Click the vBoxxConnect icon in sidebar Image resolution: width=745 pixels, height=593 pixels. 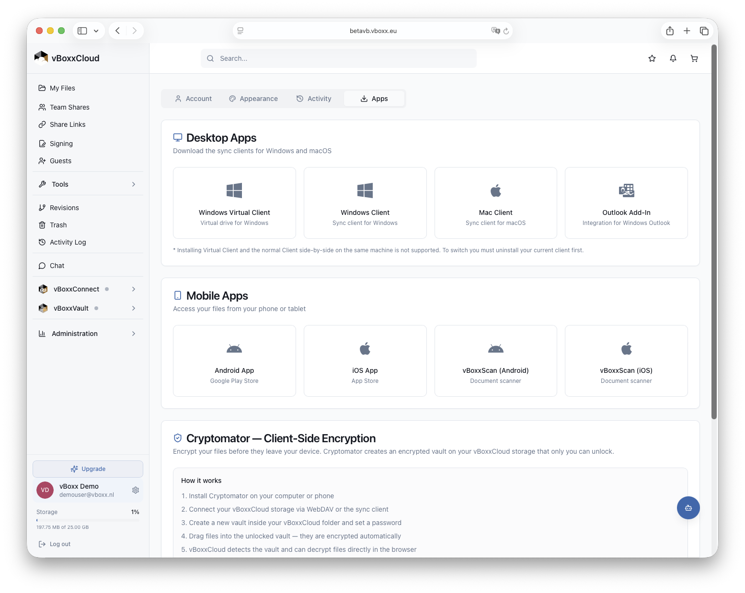pyautogui.click(x=43, y=289)
